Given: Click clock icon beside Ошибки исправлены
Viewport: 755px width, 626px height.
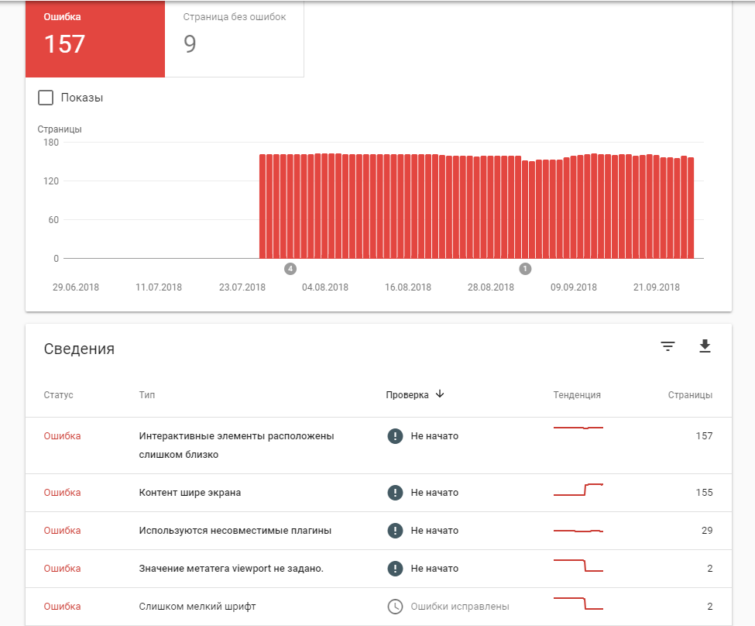Looking at the screenshot, I should click(395, 607).
